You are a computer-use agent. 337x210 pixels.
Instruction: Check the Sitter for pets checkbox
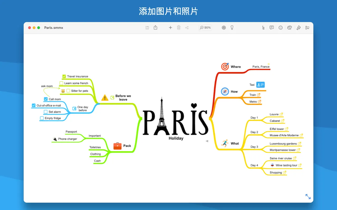point(68,91)
